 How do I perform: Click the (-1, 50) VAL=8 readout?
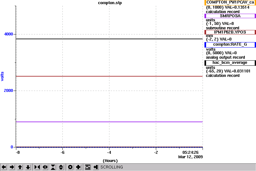point(220,24)
